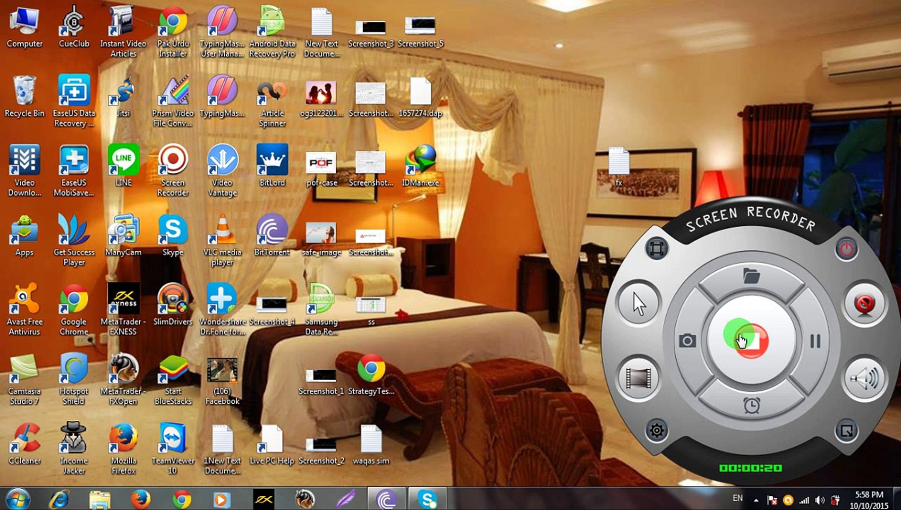The image size is (901, 510).
Task: Open Screen Recorder settings gear
Action: click(656, 431)
